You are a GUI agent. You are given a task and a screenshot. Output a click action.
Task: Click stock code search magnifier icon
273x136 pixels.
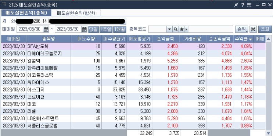tap(176, 29)
